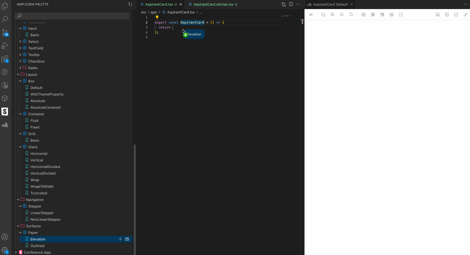Click the lightbulb code action icon

click(157, 17)
